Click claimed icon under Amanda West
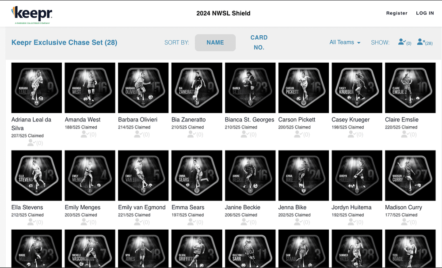 (x=88, y=135)
